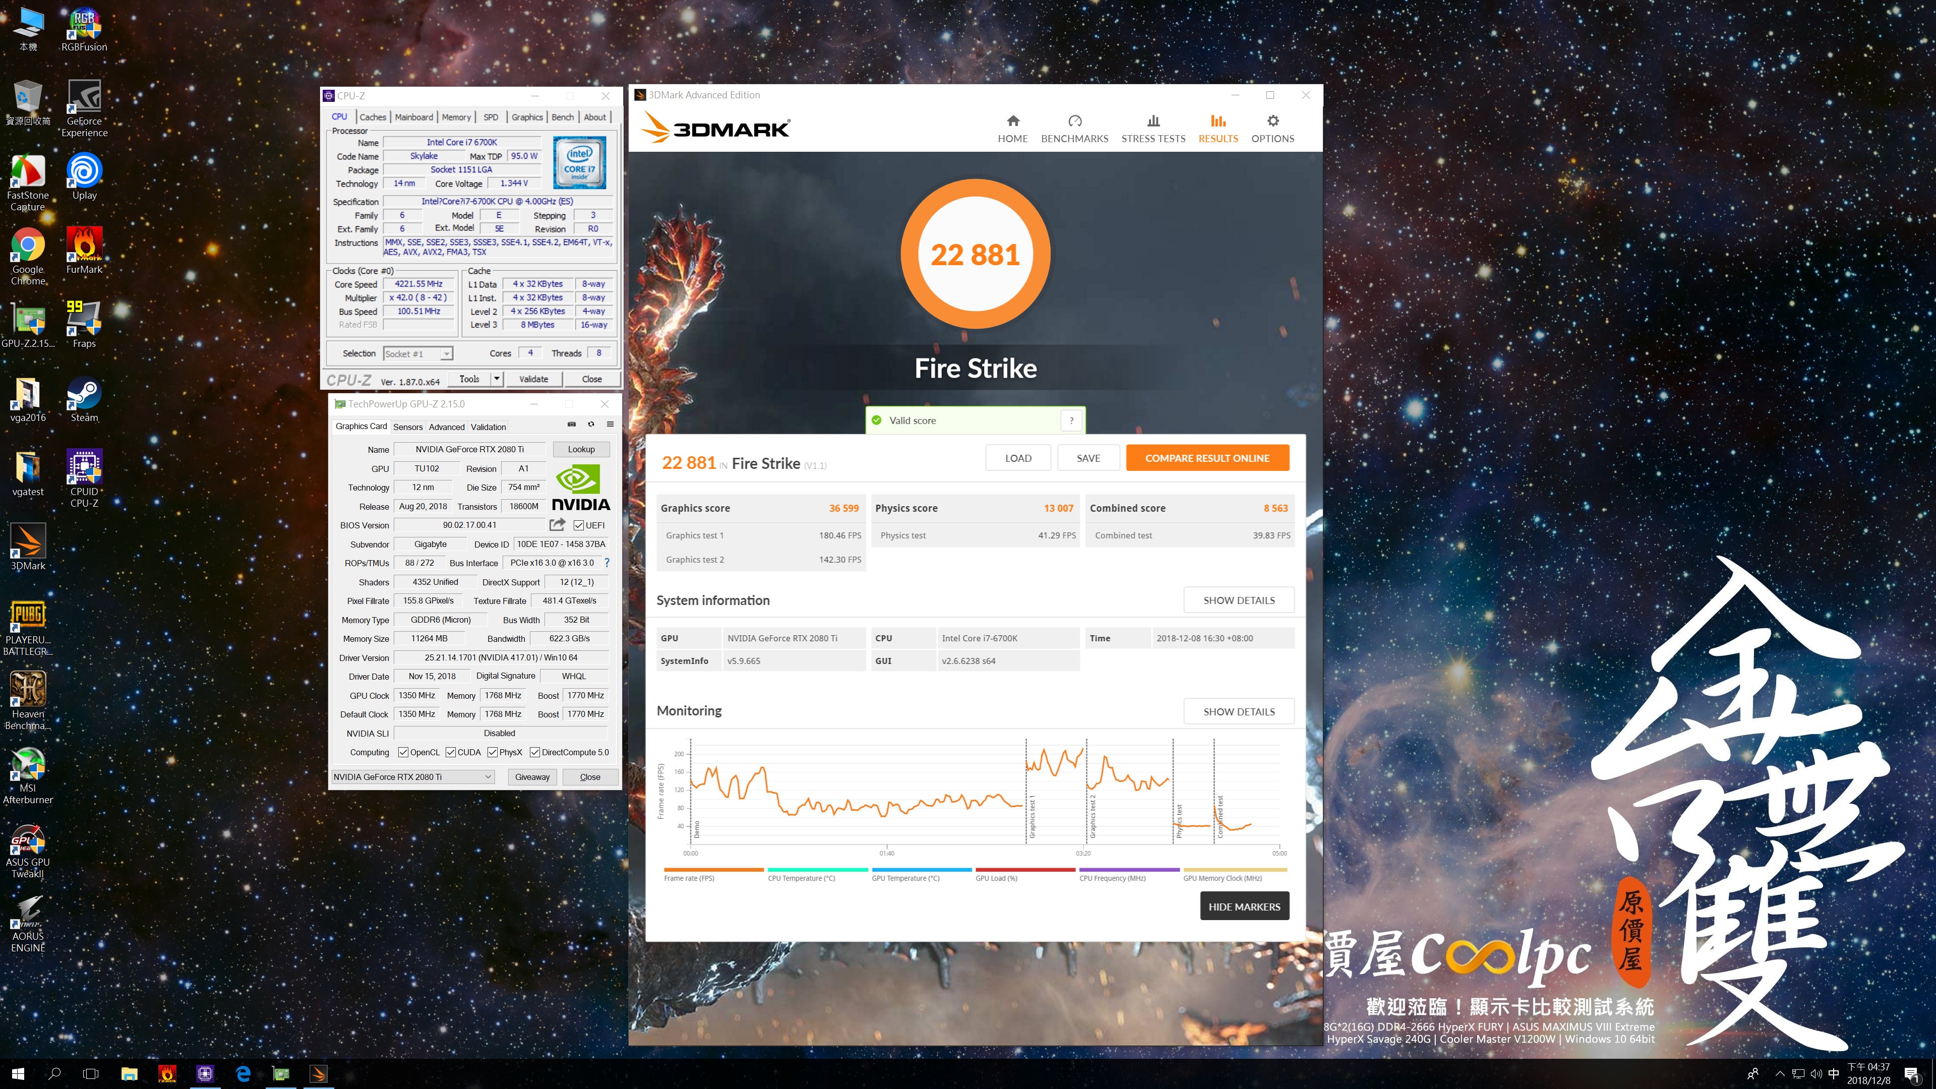Toggle the PhysX checkbox
This screenshot has width=1936, height=1089.
pos(492,752)
